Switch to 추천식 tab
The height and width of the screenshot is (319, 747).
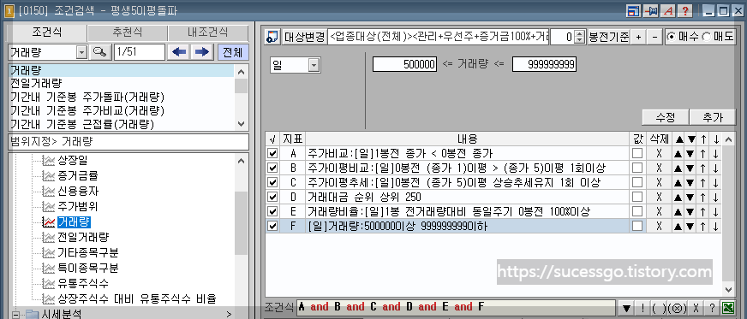pyautogui.click(x=127, y=32)
